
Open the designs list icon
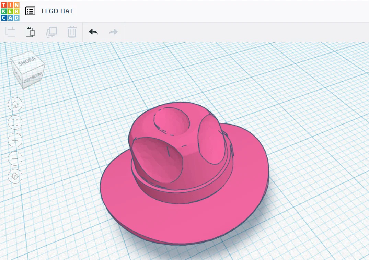(x=30, y=11)
